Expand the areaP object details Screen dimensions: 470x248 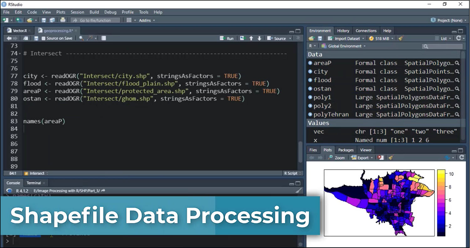310,63
